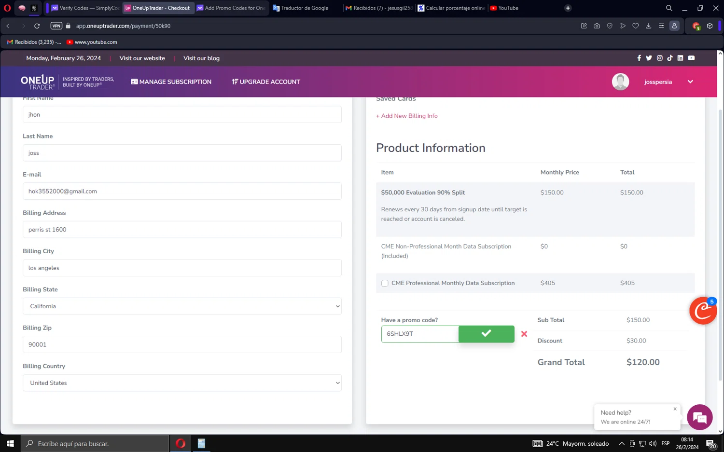Go back with browser back arrow

coord(8,26)
